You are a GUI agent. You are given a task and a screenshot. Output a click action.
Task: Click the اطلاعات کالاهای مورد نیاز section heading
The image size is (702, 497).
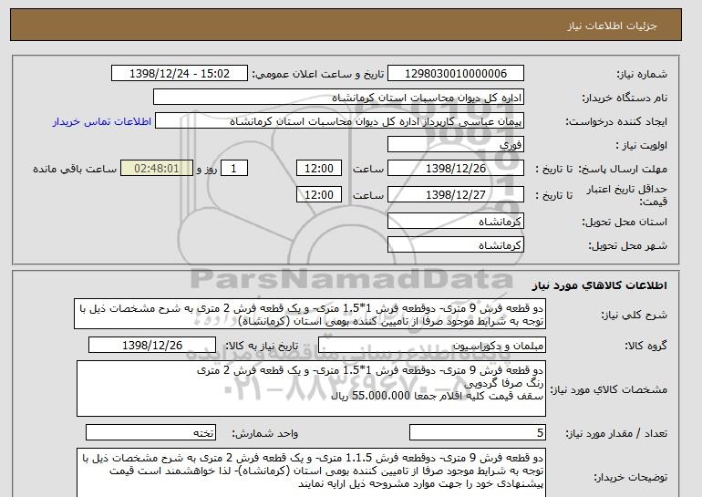600,285
